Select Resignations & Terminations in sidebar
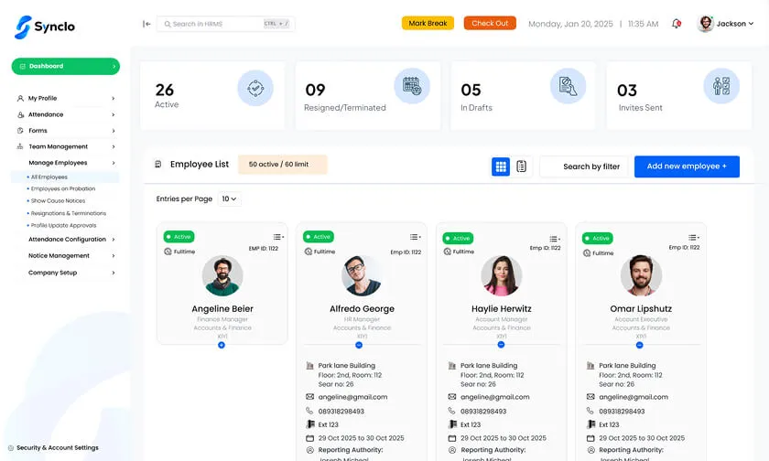Image resolution: width=769 pixels, height=461 pixels. tap(69, 213)
